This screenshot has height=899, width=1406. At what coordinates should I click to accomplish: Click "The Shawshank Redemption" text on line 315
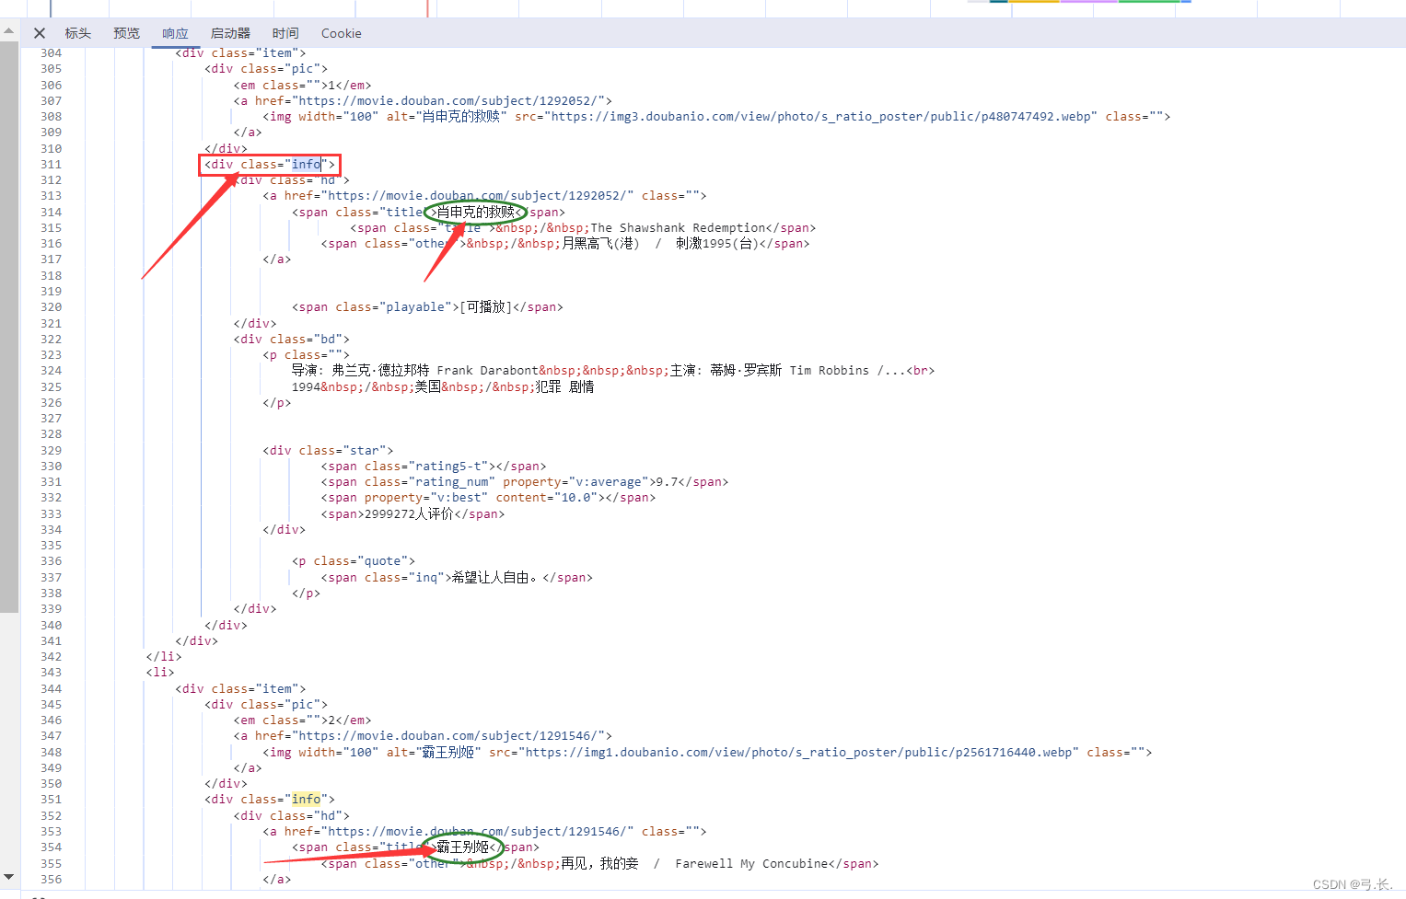pyautogui.click(x=678, y=228)
